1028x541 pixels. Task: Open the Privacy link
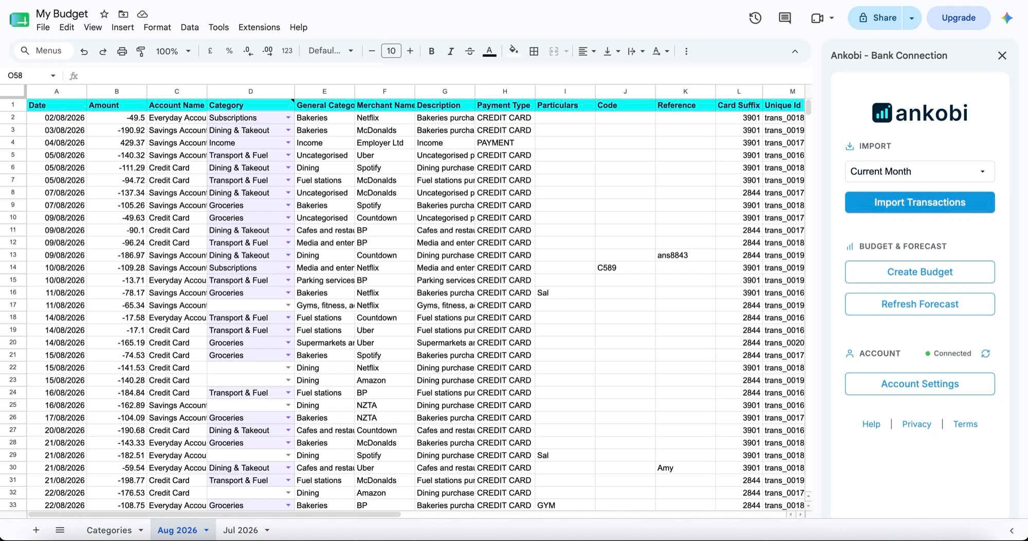(x=916, y=424)
